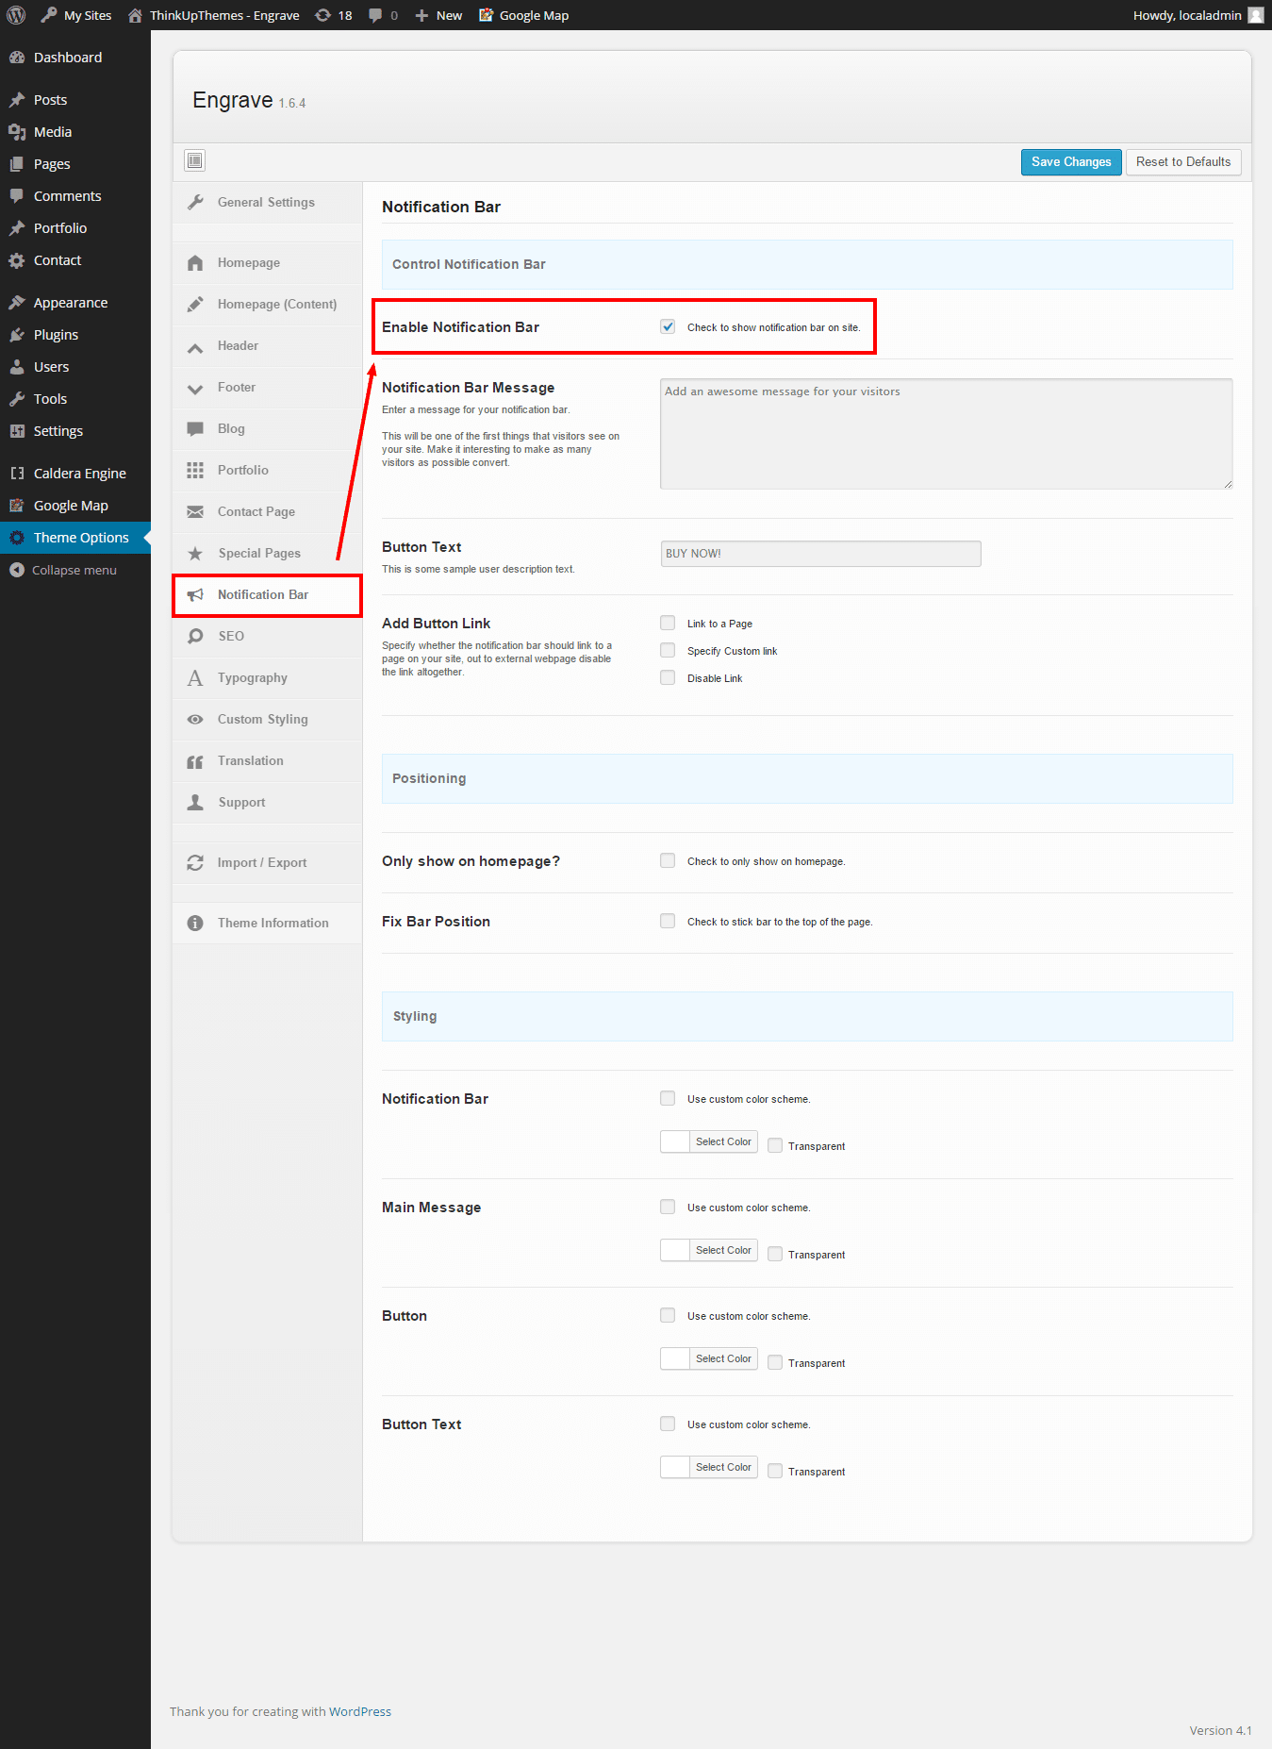
Task: Open the New content dropdown in admin bar
Action: point(439,15)
